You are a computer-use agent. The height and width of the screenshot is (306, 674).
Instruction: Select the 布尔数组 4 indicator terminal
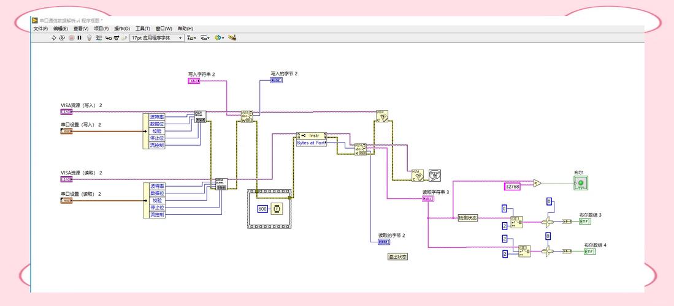coord(590,252)
